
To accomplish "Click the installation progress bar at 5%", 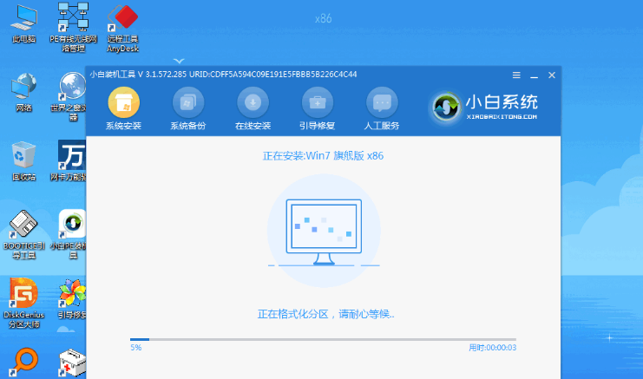I will 322,339.
